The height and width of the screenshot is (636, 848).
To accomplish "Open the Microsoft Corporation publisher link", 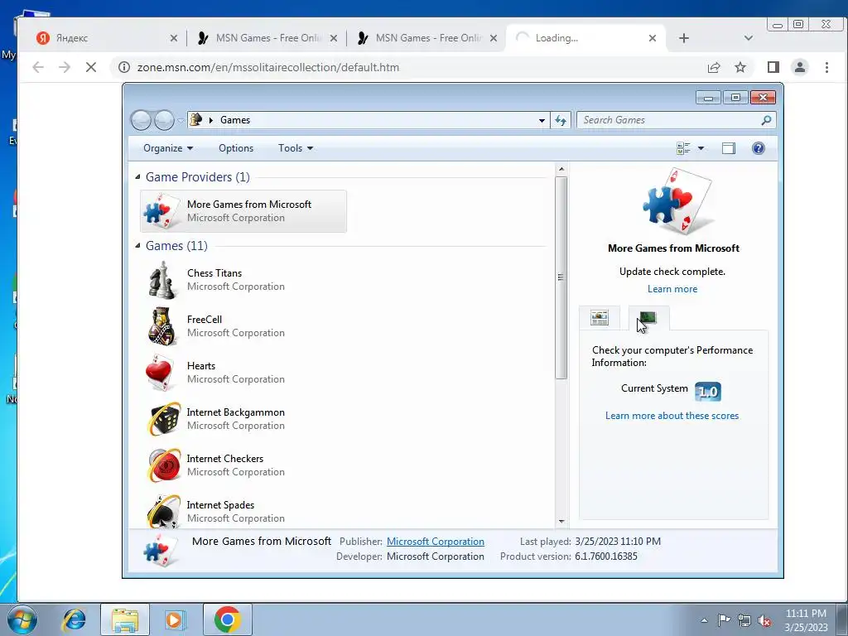I will [x=436, y=542].
